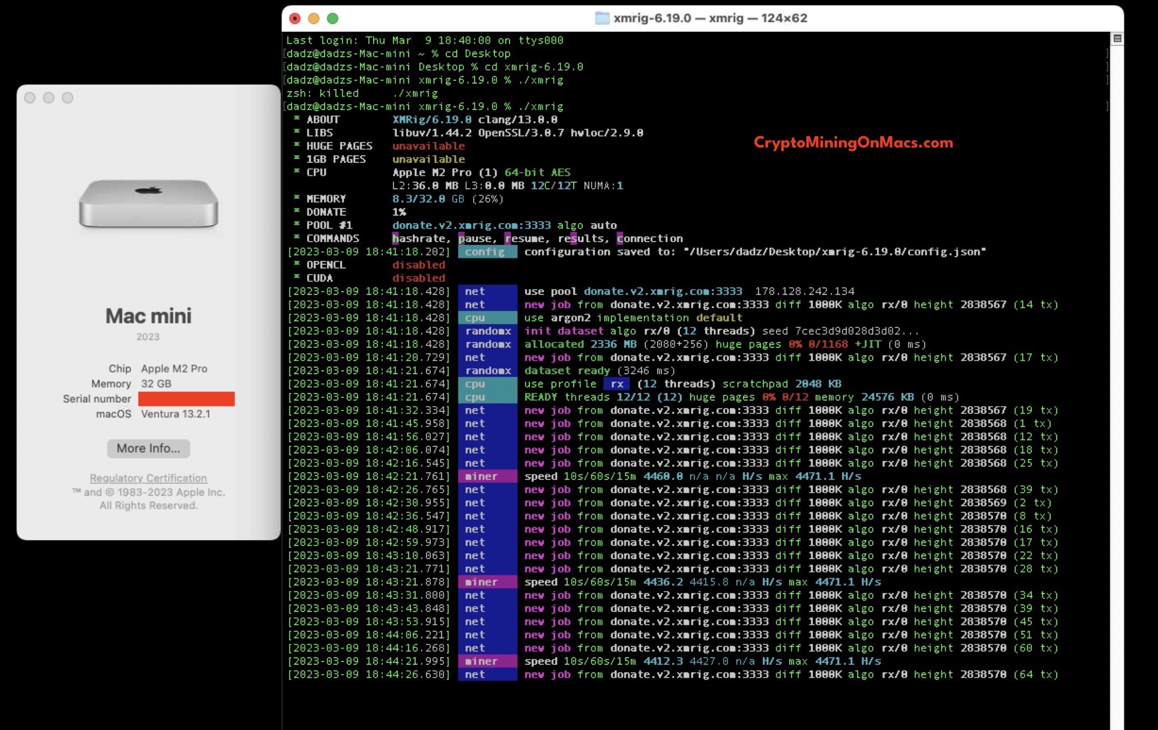Click yellow 'unavailable' on the 1GB PAGES line
This screenshot has height=730, width=1158.
[x=429, y=159]
